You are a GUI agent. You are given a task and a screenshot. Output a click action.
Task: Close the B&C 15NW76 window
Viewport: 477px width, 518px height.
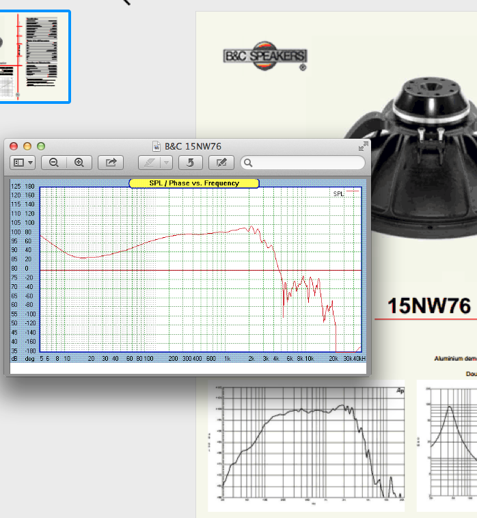(14, 146)
